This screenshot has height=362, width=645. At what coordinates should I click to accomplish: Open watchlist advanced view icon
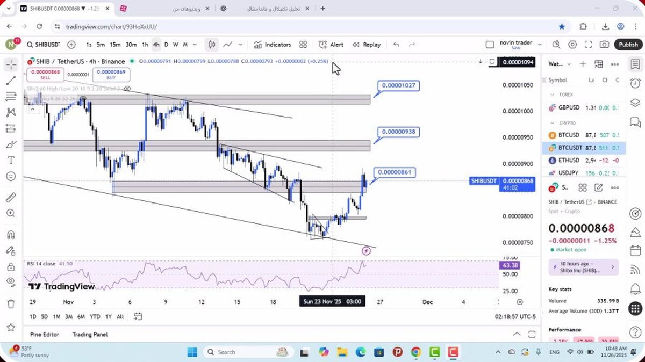point(599,64)
